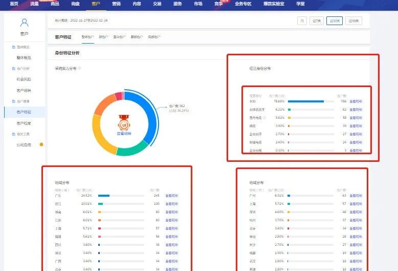
Task: Click the statistics period text 2022-11-27至2022-12-26
Action: (89, 20)
